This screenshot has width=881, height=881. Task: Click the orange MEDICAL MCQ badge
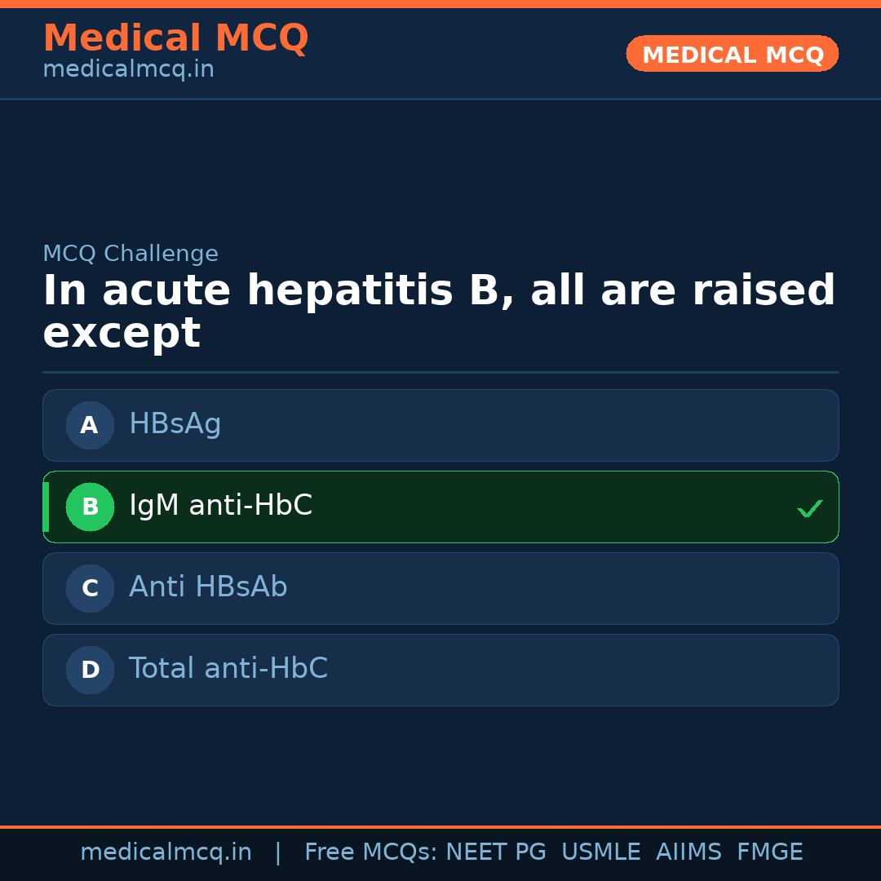click(732, 54)
